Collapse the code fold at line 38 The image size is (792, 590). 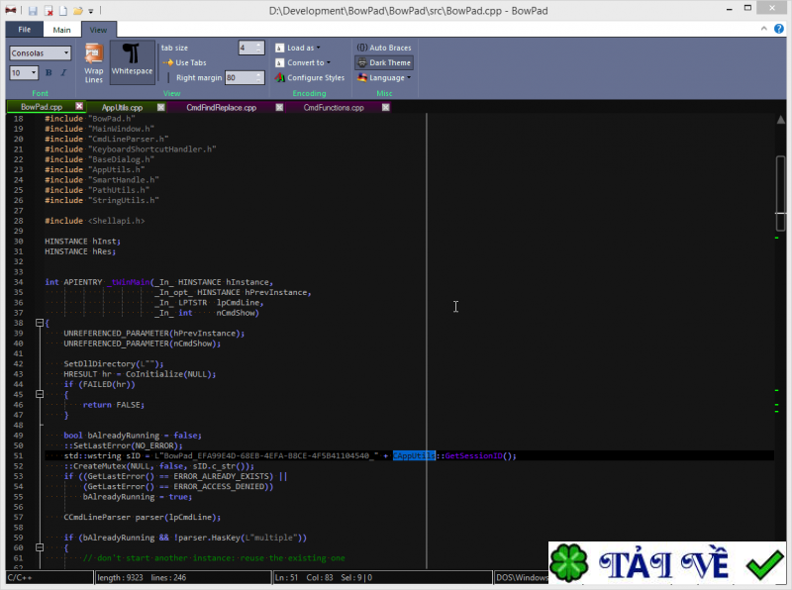click(x=39, y=323)
